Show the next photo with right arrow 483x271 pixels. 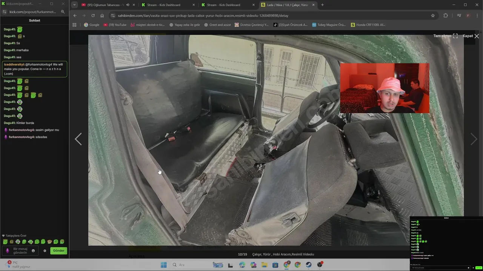pos(474,139)
